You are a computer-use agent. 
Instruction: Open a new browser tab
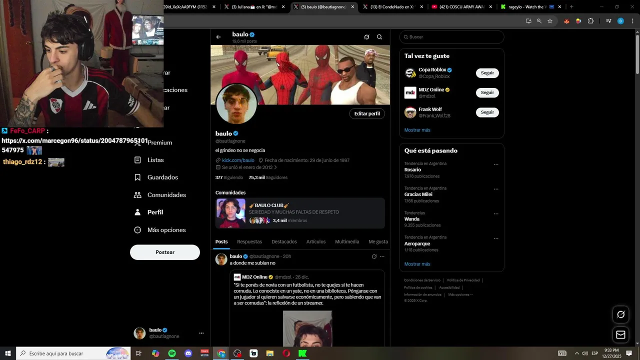(571, 7)
